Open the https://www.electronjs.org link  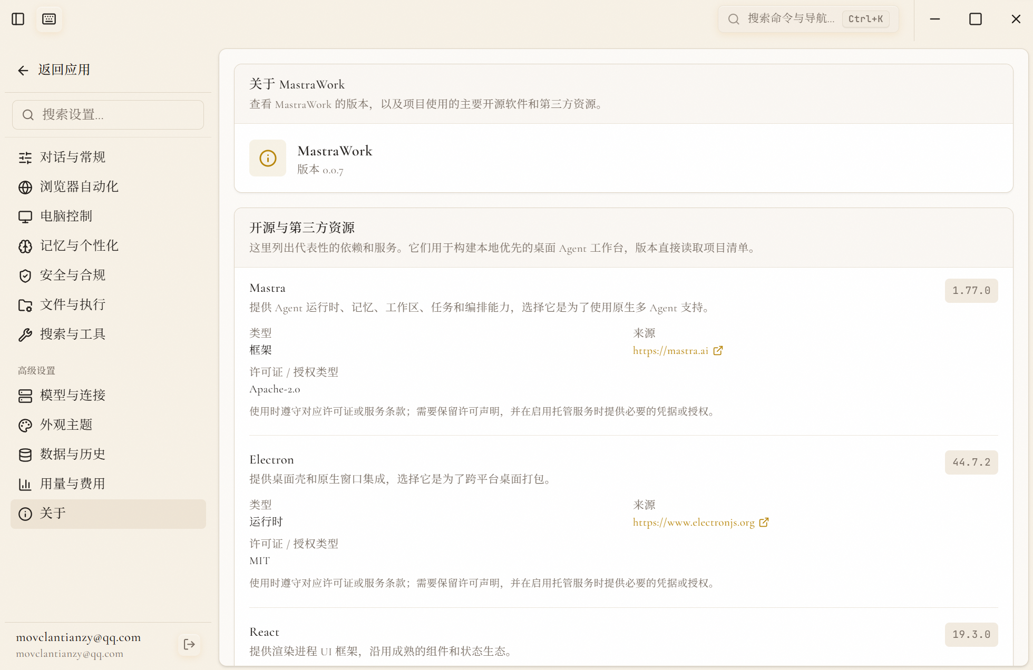pos(694,523)
